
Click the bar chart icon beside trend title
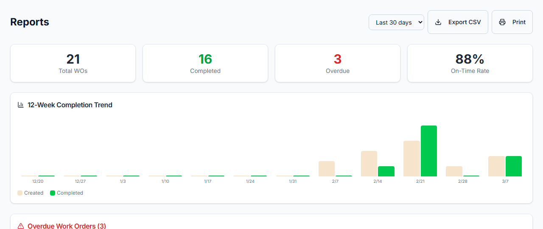pyautogui.click(x=21, y=105)
